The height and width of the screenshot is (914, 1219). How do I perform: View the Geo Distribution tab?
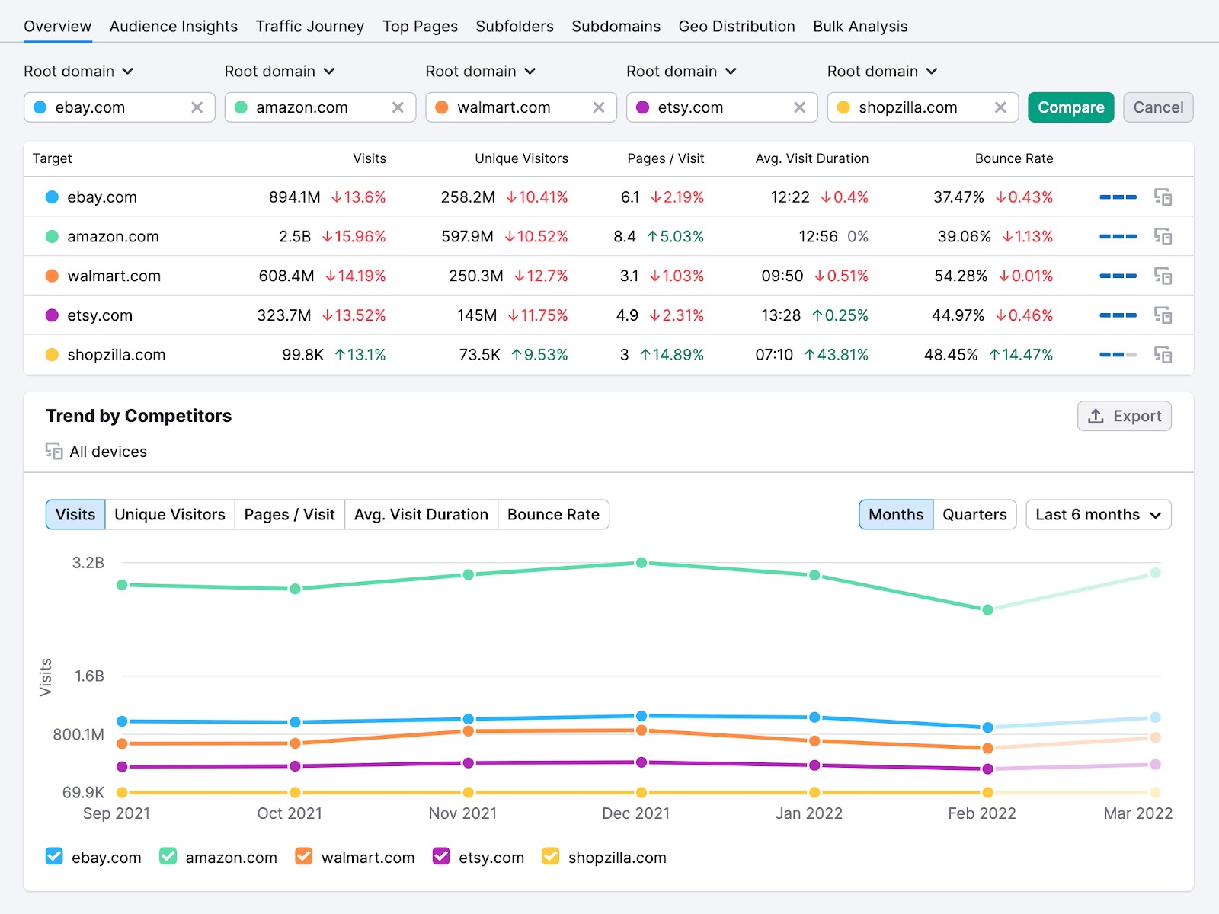(x=737, y=27)
